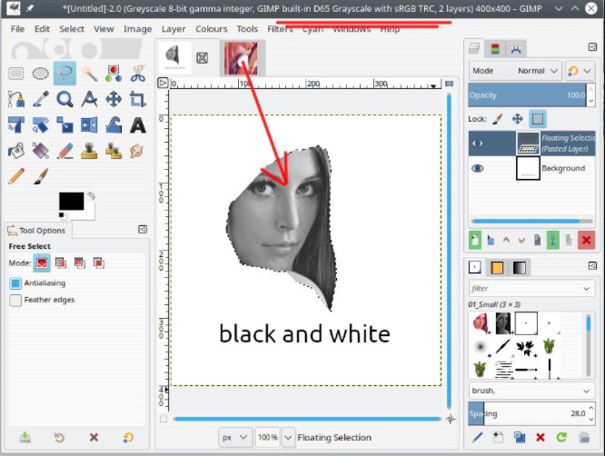Viewport: 605px width, 456px height.
Task: Delete the layer with red X
Action: [586, 240]
